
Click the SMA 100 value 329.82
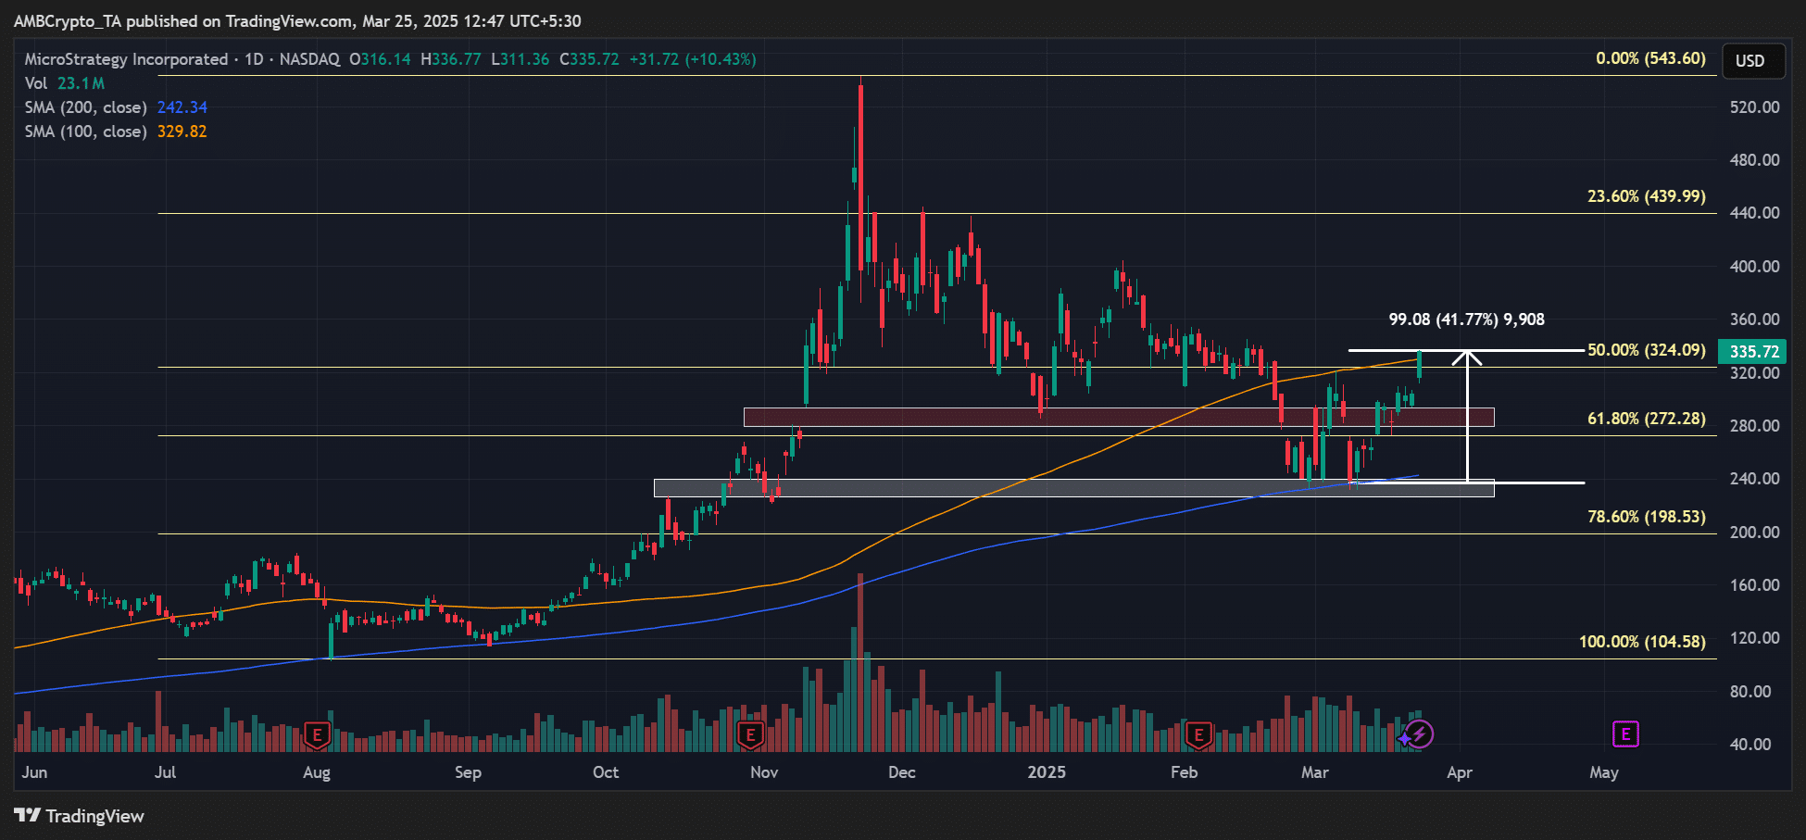tap(182, 132)
